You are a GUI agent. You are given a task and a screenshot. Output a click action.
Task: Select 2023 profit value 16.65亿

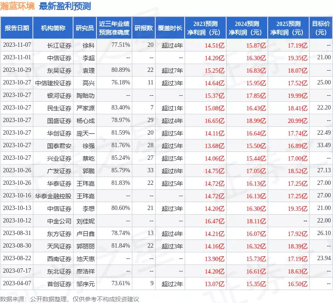coord(215,121)
